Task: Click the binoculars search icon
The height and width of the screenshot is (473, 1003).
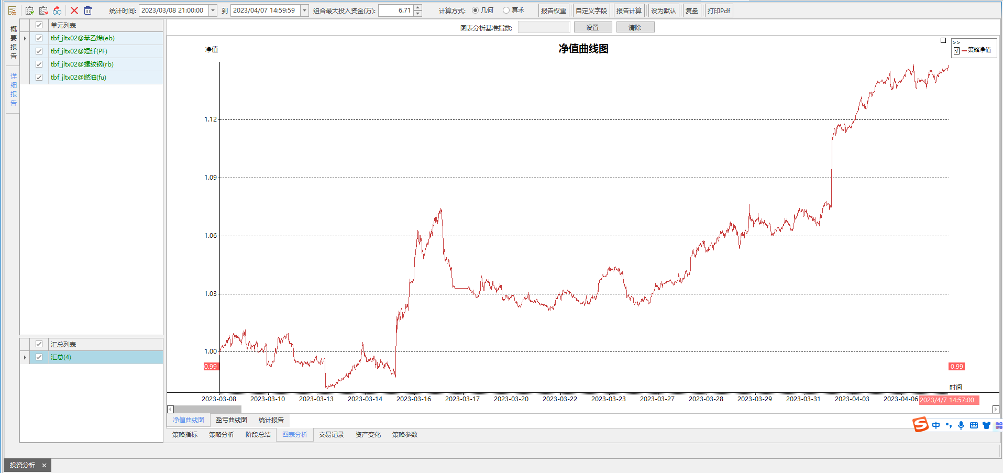Action: (x=57, y=10)
